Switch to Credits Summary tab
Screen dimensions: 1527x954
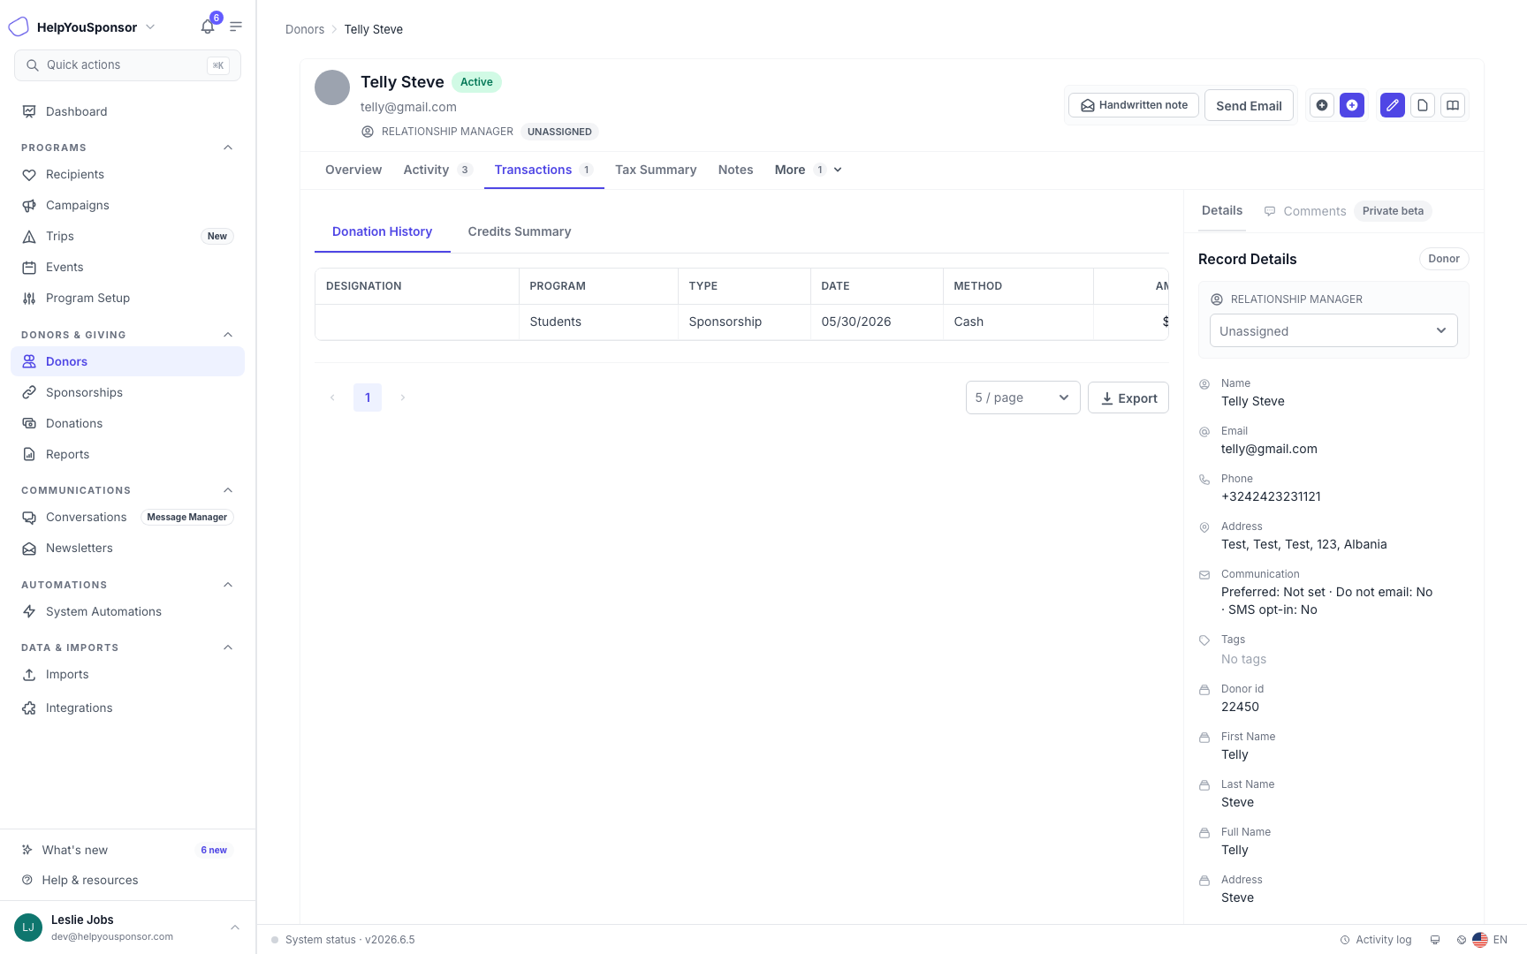[520, 231]
